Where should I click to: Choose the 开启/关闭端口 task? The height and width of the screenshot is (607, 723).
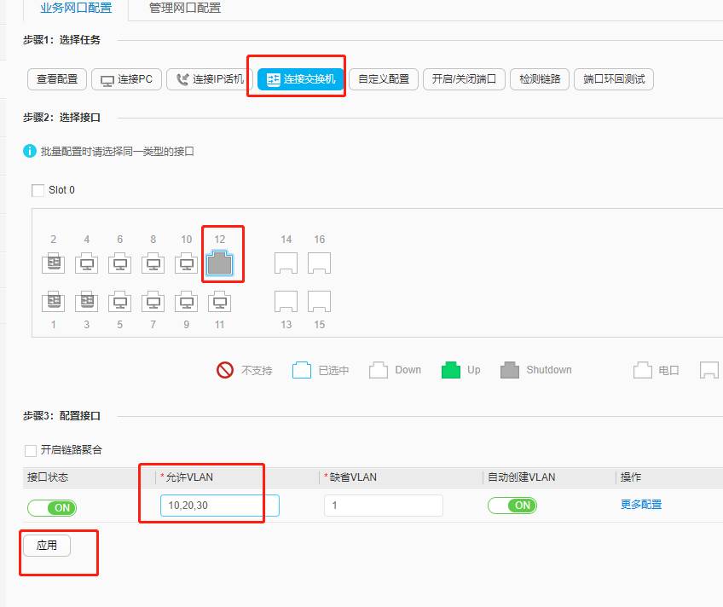click(x=464, y=79)
